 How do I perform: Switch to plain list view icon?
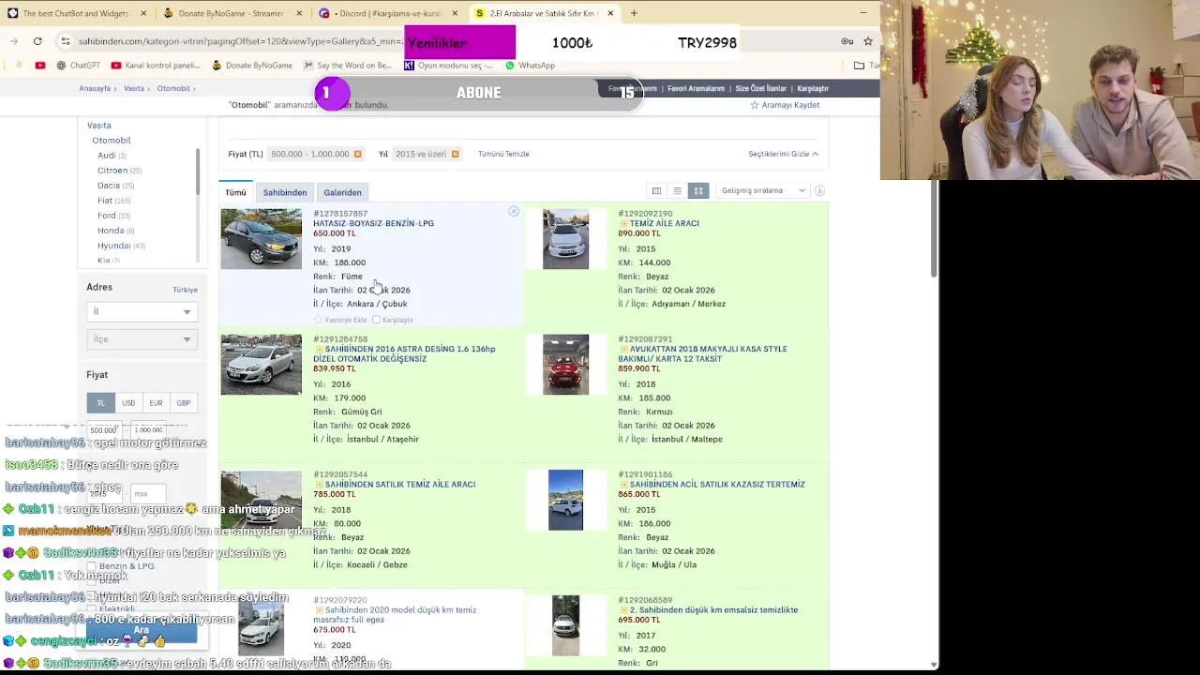pyautogui.click(x=677, y=190)
